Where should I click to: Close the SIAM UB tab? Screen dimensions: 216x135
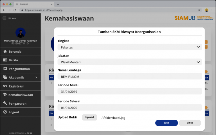(x=52, y=4)
